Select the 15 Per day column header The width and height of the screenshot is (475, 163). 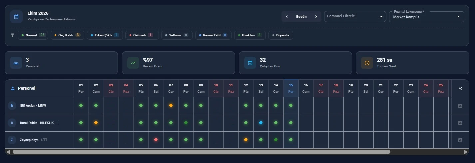pyautogui.click(x=291, y=88)
